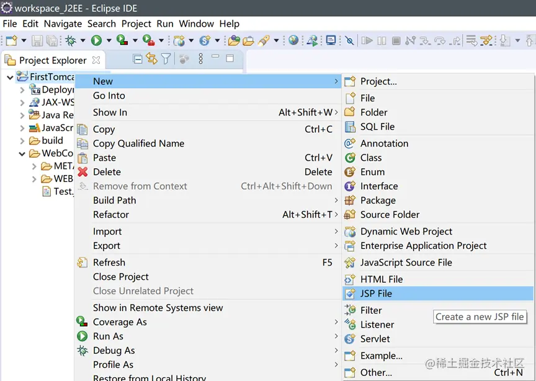Choose Show in Remote Systems view
This screenshot has height=381, width=536.
[208, 307]
